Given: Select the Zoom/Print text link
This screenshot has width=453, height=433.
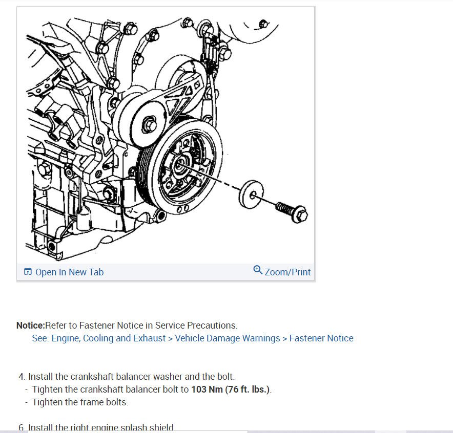Looking at the screenshot, I should 287,272.
